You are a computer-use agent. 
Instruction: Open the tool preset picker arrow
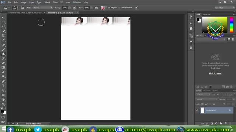9,8
